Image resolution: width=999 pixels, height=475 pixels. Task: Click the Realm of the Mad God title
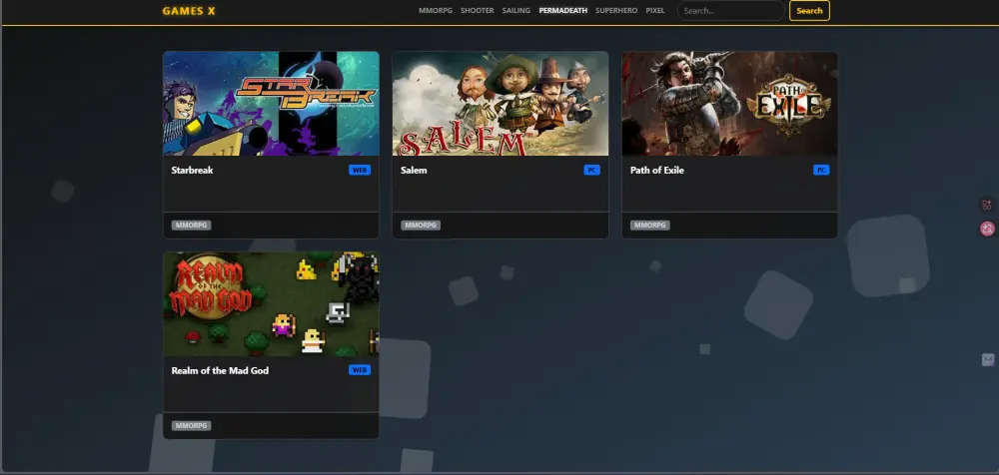[x=220, y=370]
